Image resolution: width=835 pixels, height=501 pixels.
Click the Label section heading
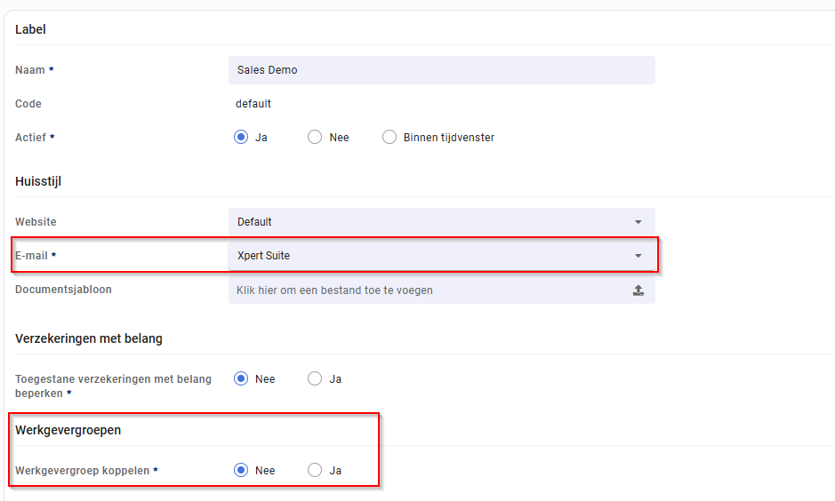(30, 29)
